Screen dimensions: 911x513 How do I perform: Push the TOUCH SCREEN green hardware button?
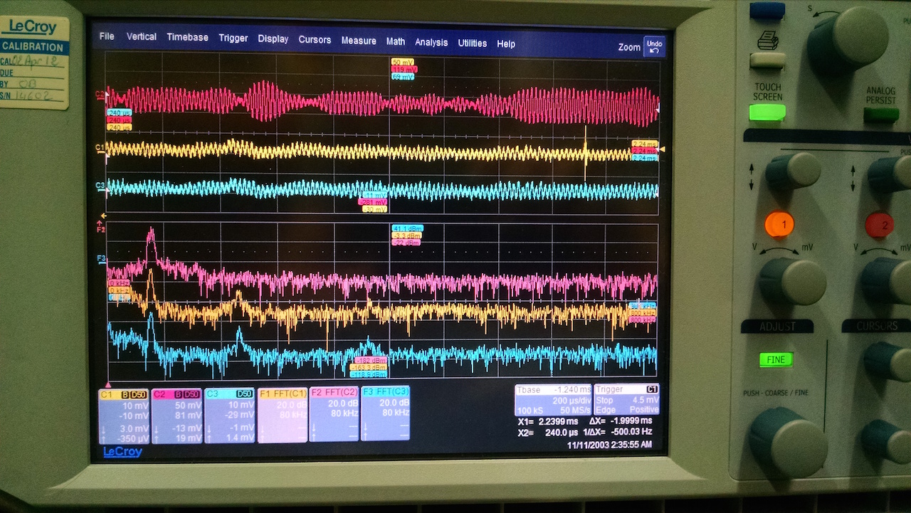[767, 112]
